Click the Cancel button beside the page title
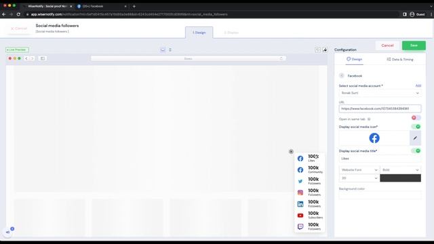Image resolution: width=434 pixels, height=244 pixels. pos(19,28)
